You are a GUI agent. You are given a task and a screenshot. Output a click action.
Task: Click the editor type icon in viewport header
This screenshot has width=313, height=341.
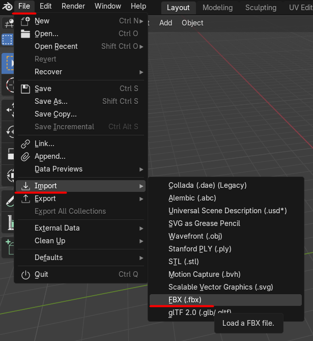tap(9, 23)
